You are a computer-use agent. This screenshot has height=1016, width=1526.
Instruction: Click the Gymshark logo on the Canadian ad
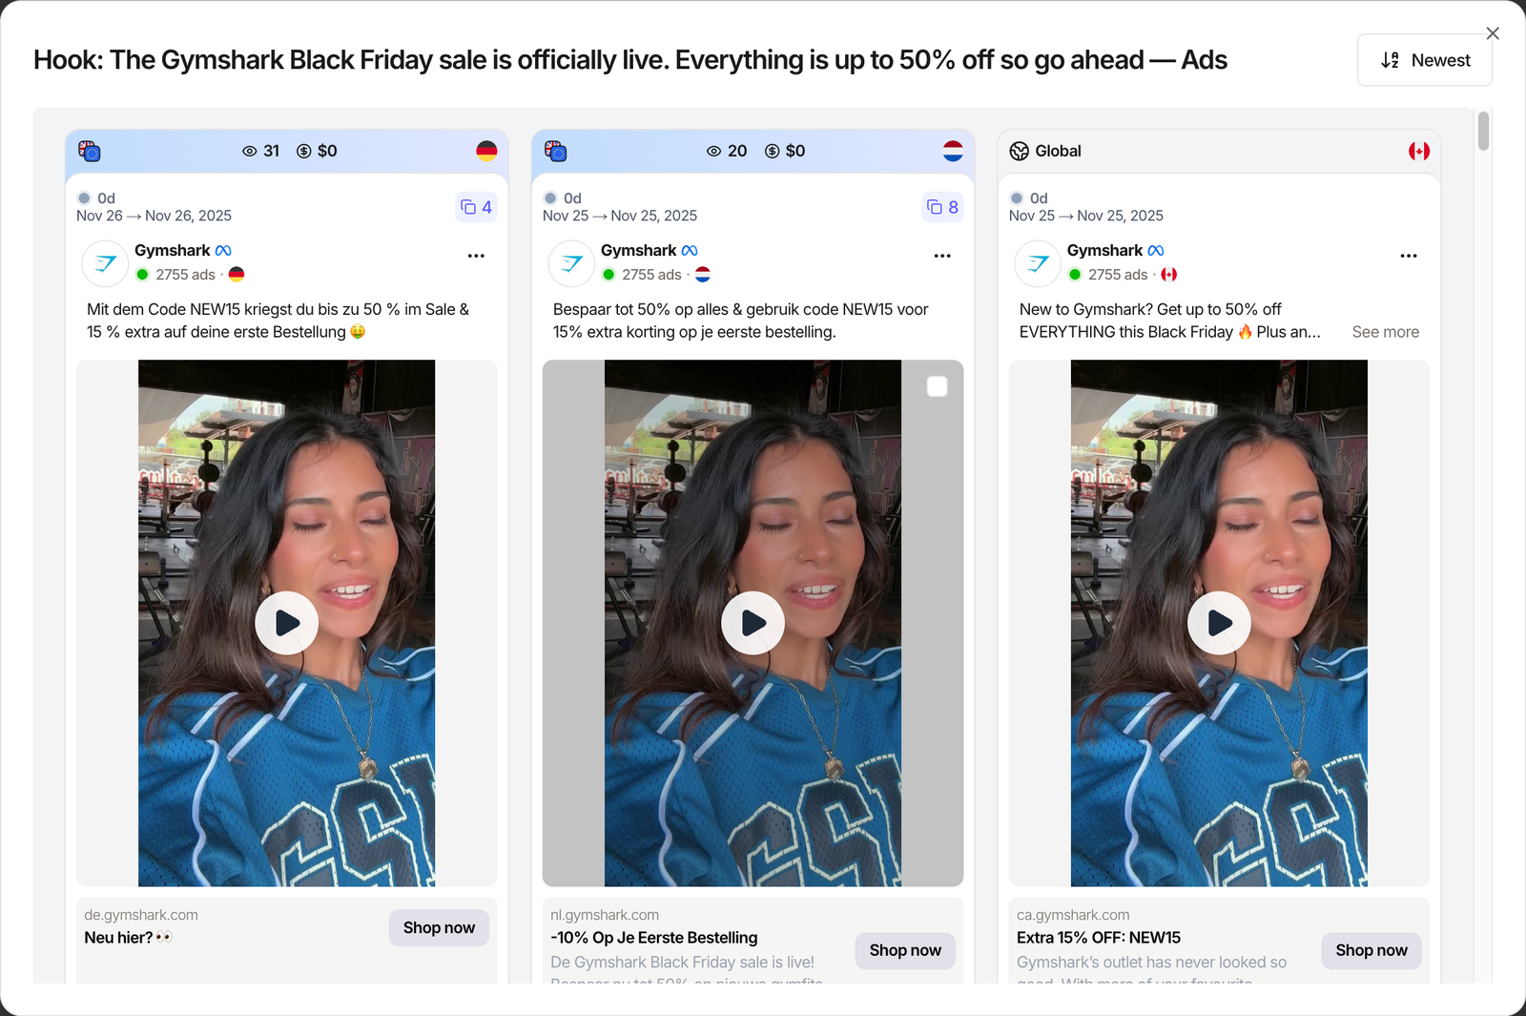point(1038,263)
